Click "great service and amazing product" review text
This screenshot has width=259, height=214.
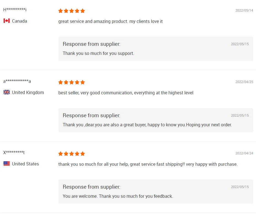pyautogui.click(x=110, y=21)
